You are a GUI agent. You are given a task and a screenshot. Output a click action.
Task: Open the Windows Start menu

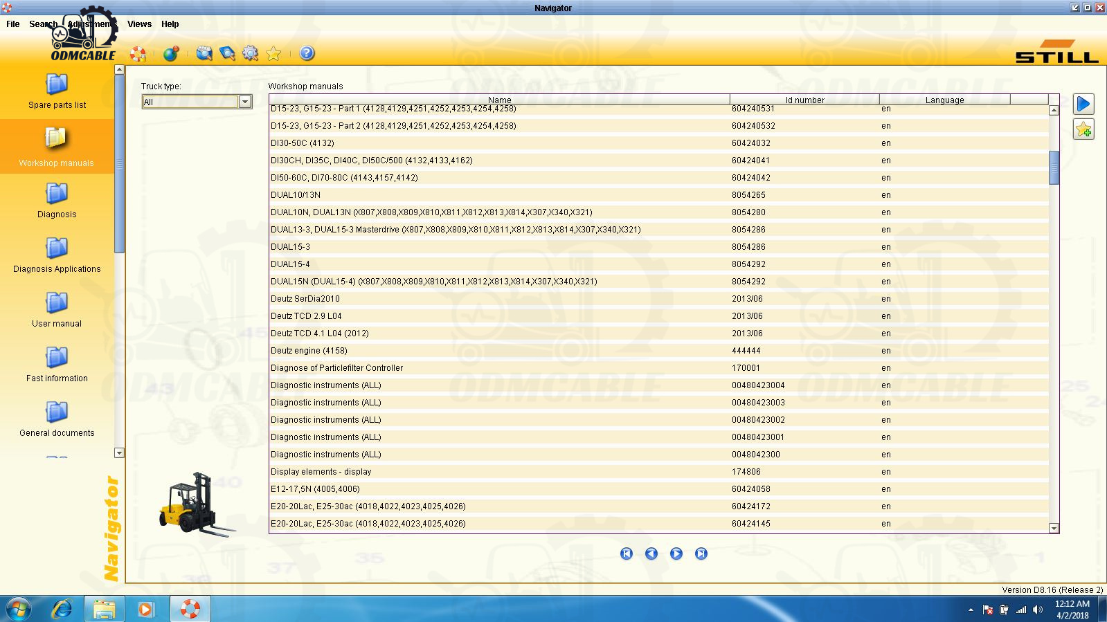18,609
